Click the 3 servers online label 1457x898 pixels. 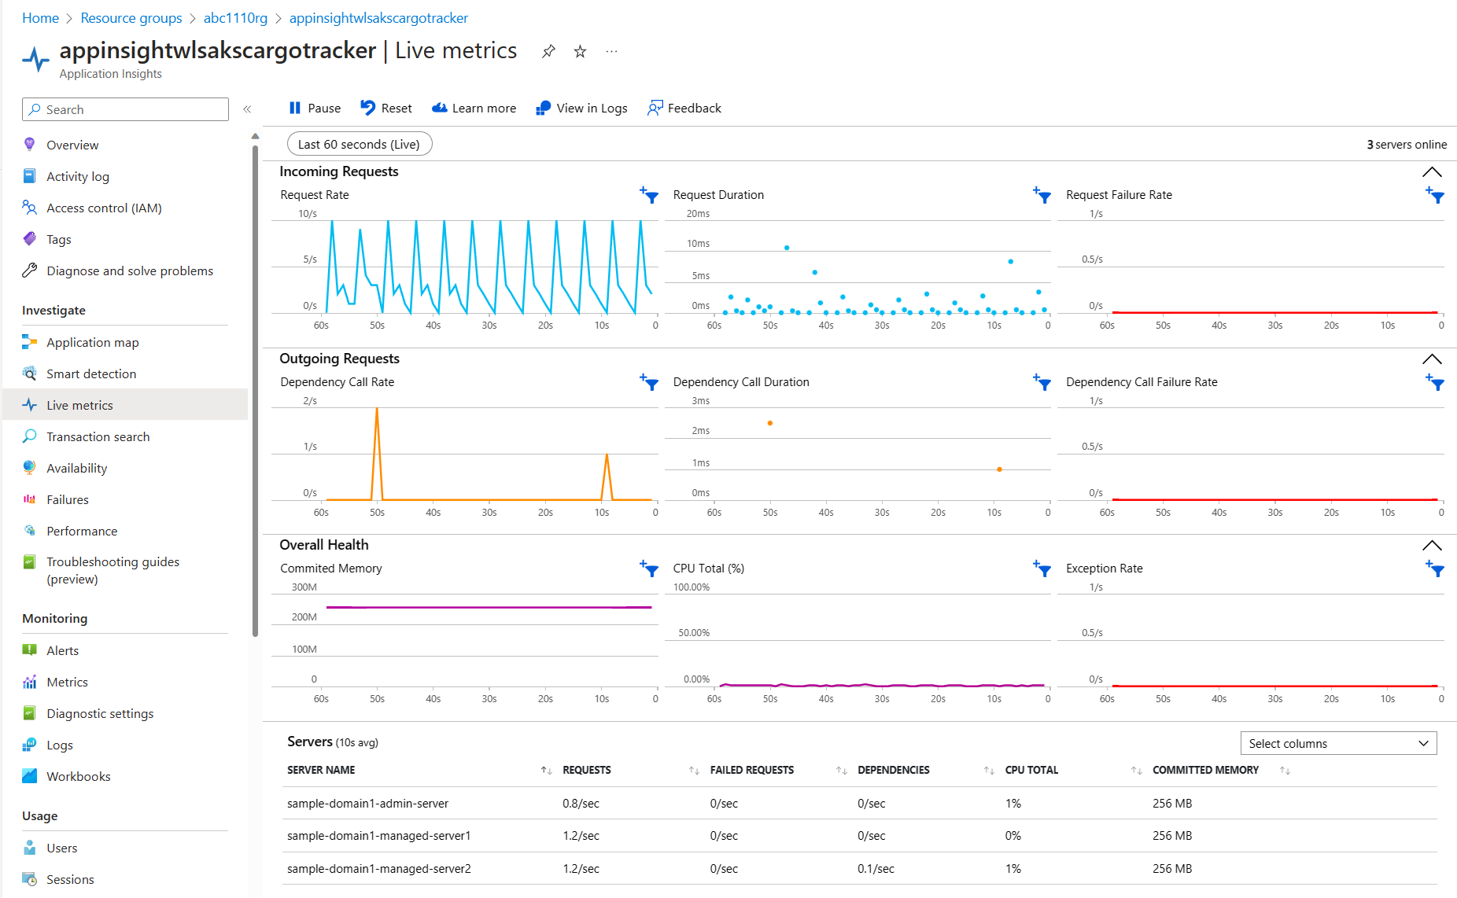point(1407,145)
